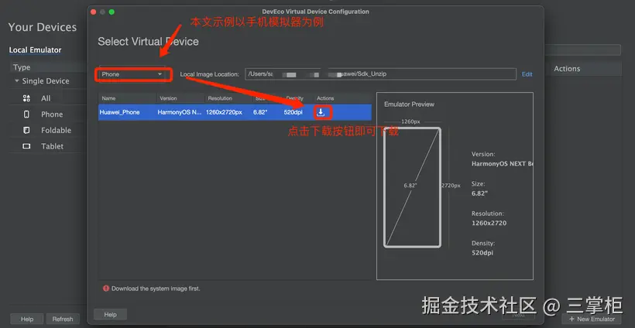Refresh the device list

(63, 319)
